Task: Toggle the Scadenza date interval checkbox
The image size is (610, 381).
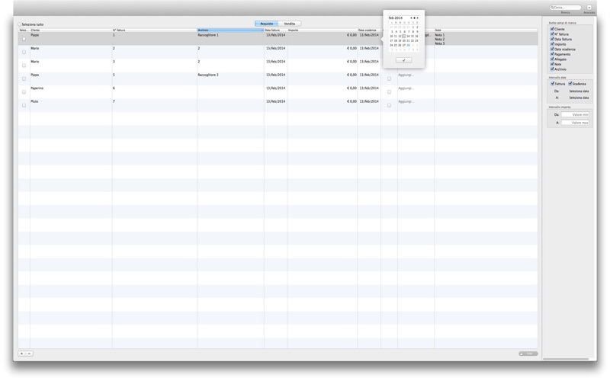Action: 570,84
